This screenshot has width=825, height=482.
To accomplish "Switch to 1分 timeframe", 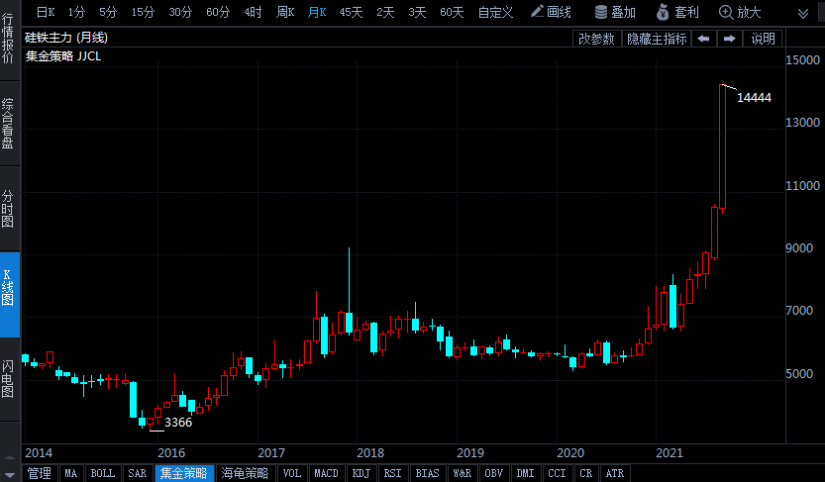I will pyautogui.click(x=76, y=12).
